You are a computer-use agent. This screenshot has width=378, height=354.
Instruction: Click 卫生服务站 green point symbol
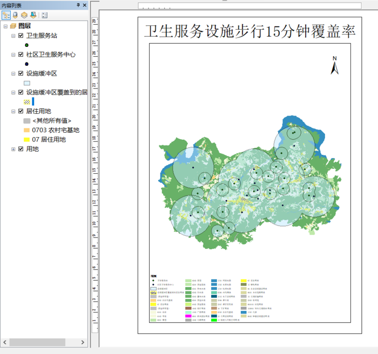27,45
